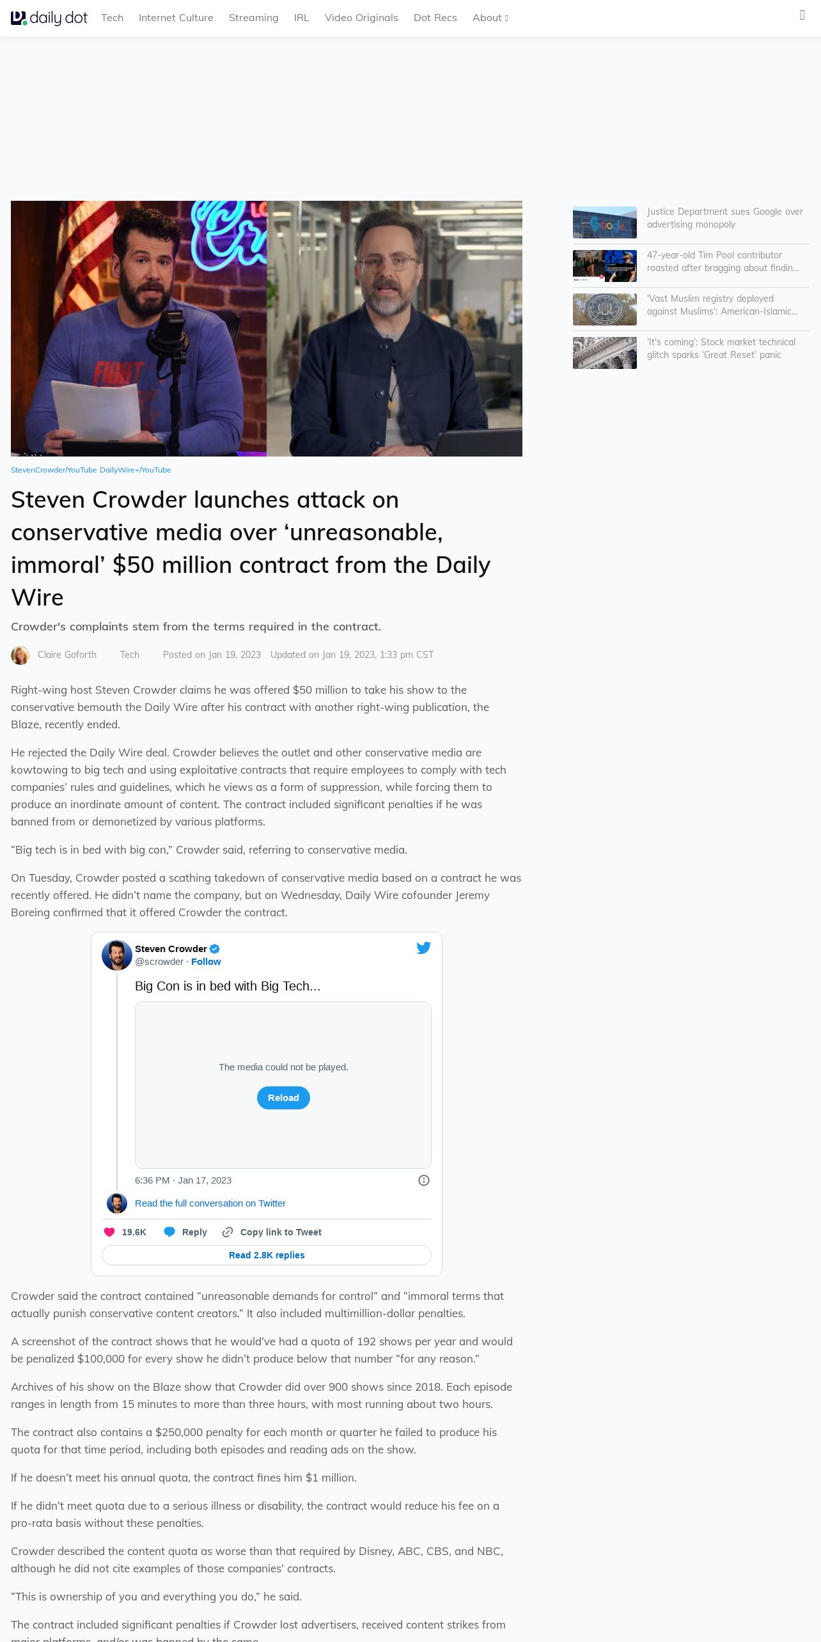Click the Daily Dot logo

coord(49,18)
